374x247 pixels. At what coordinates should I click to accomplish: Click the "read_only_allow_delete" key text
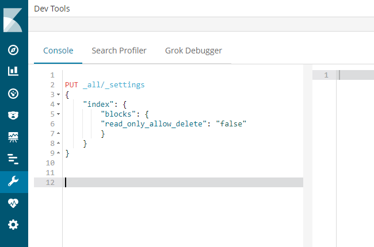[x=154, y=124]
